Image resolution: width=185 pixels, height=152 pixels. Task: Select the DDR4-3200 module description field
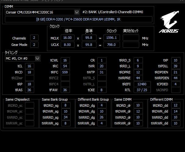tap(78, 19)
